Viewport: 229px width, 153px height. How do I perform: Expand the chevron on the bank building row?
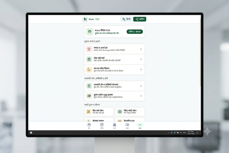(x=141, y=86)
